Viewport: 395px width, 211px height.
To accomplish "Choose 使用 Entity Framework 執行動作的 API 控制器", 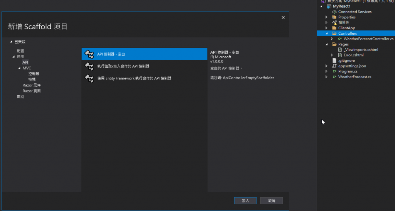I will tap(144, 78).
